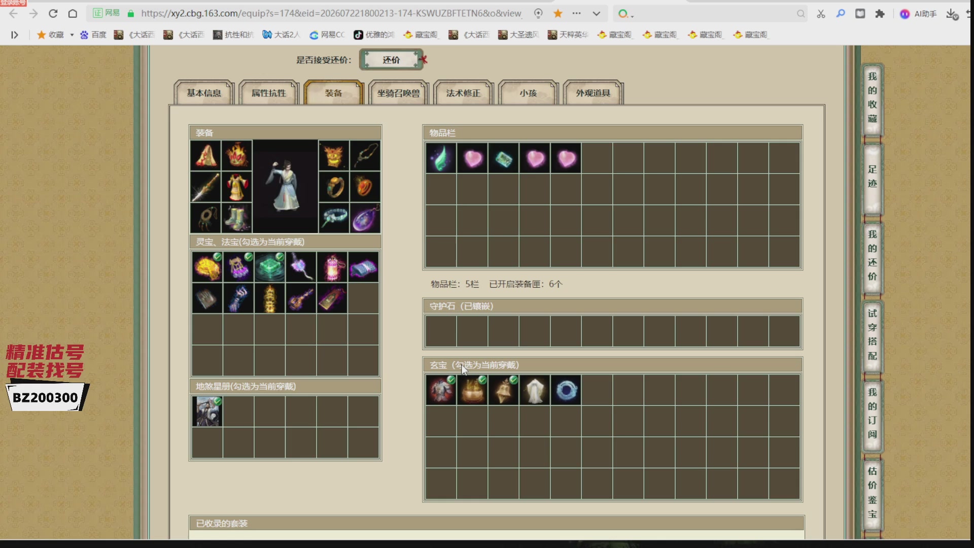Select the white robe treasure item
This screenshot has width=974, height=548.
click(535, 390)
